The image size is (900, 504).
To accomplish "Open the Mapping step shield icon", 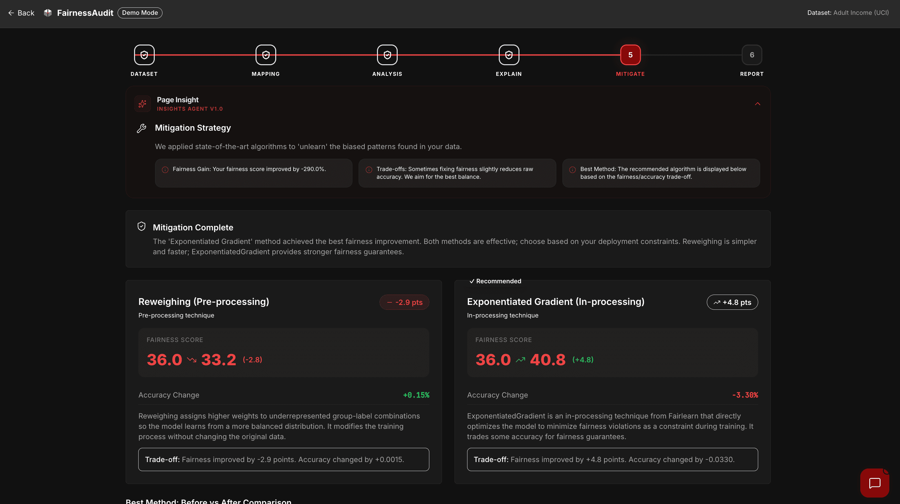I will coord(266,55).
